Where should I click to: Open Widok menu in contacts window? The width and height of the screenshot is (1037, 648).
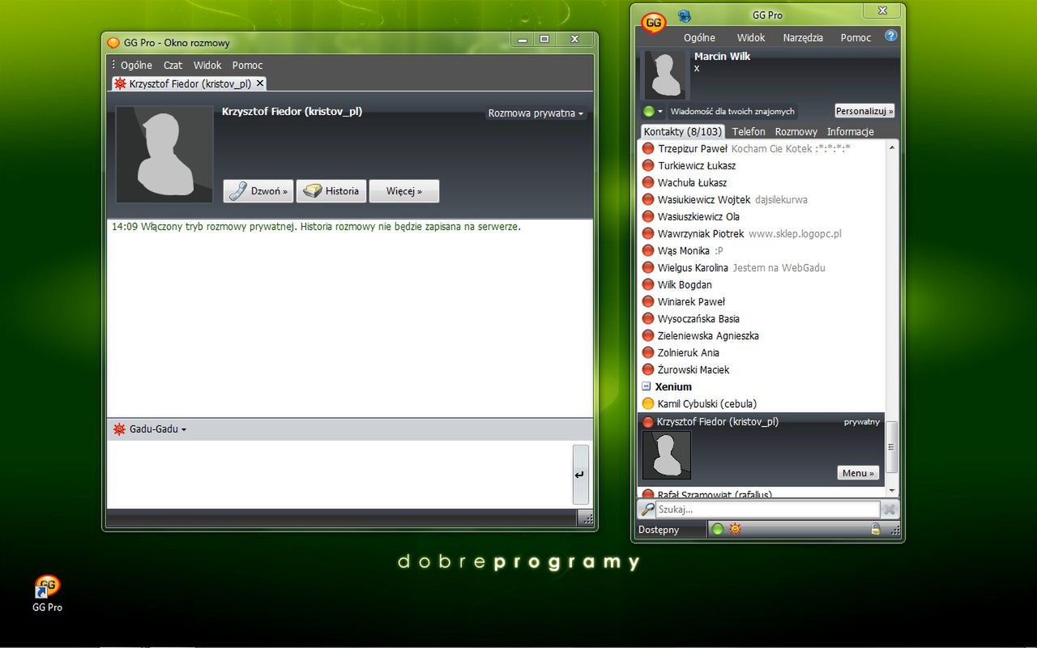[x=751, y=37]
